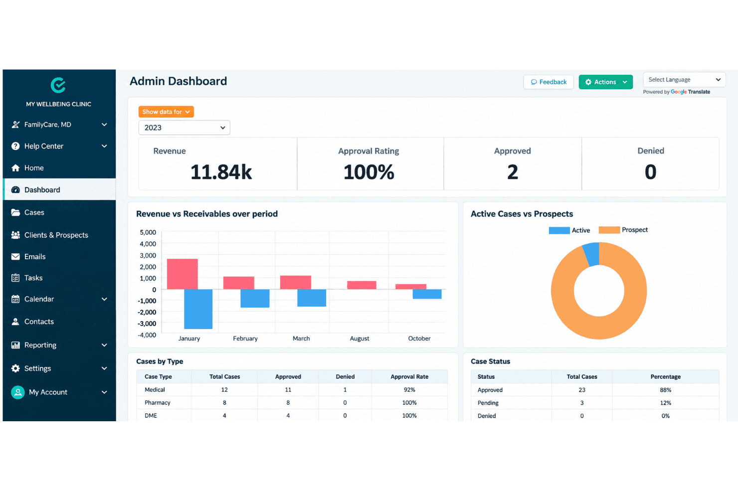Click the Settings gear icon in sidebar
The width and height of the screenshot is (738, 492).
click(x=15, y=368)
